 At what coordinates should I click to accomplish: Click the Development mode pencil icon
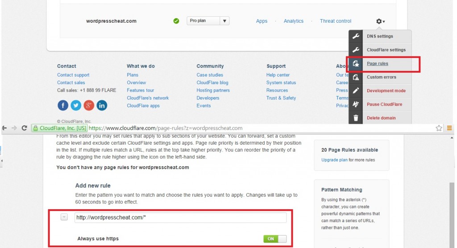(356, 91)
